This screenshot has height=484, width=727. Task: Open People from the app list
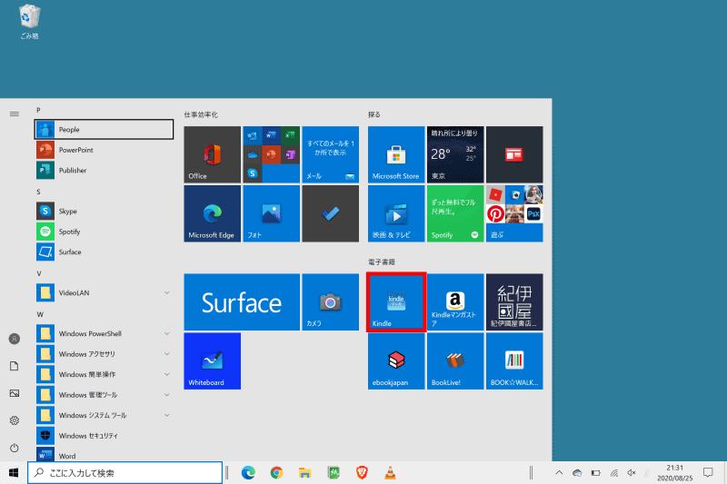pos(104,130)
